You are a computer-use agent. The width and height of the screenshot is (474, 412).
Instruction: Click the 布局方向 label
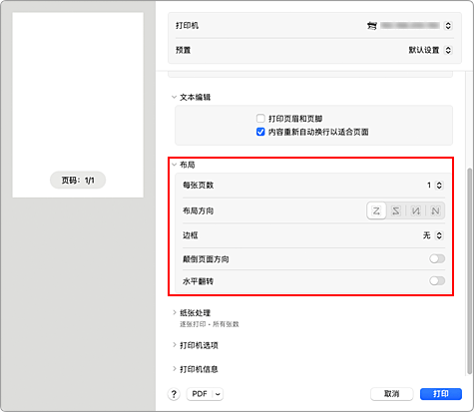coord(199,210)
